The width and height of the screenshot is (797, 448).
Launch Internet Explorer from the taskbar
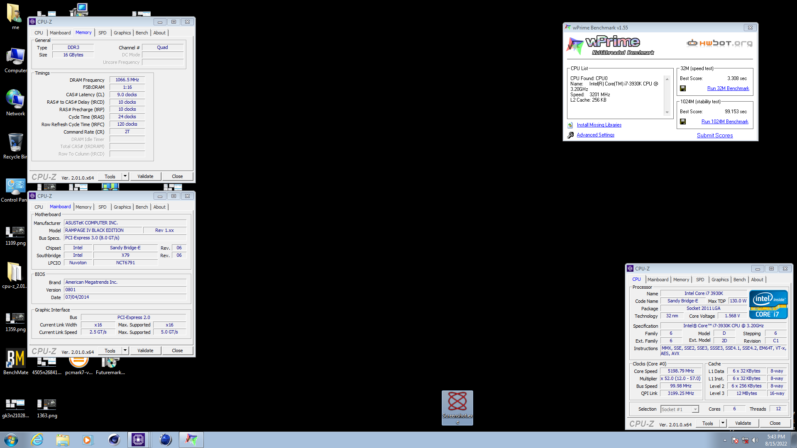pyautogui.click(x=37, y=440)
